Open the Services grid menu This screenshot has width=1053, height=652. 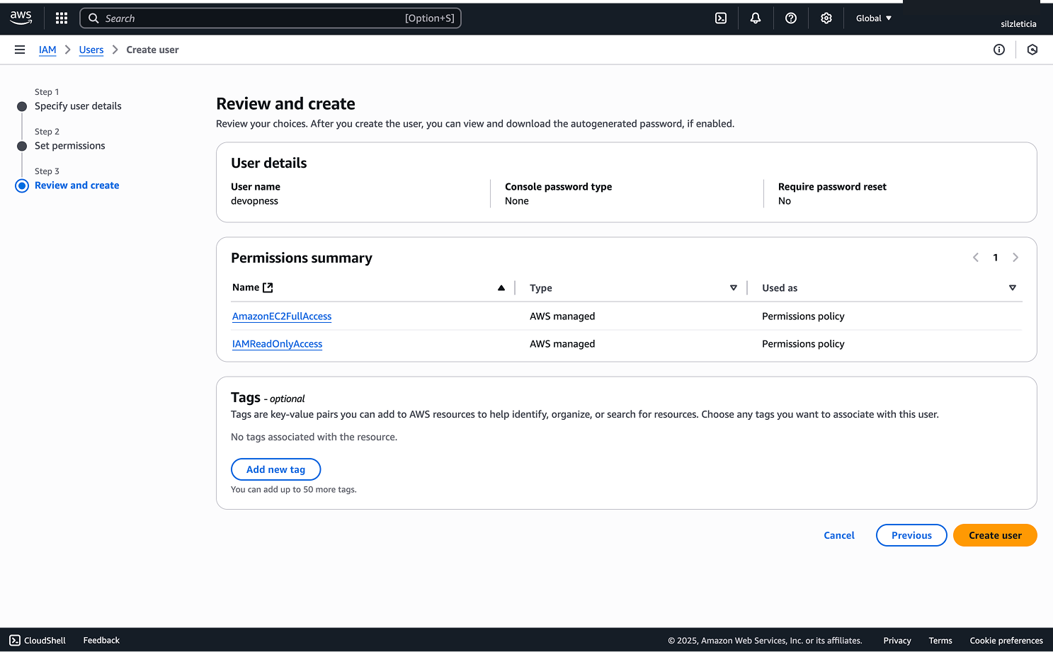tap(61, 18)
